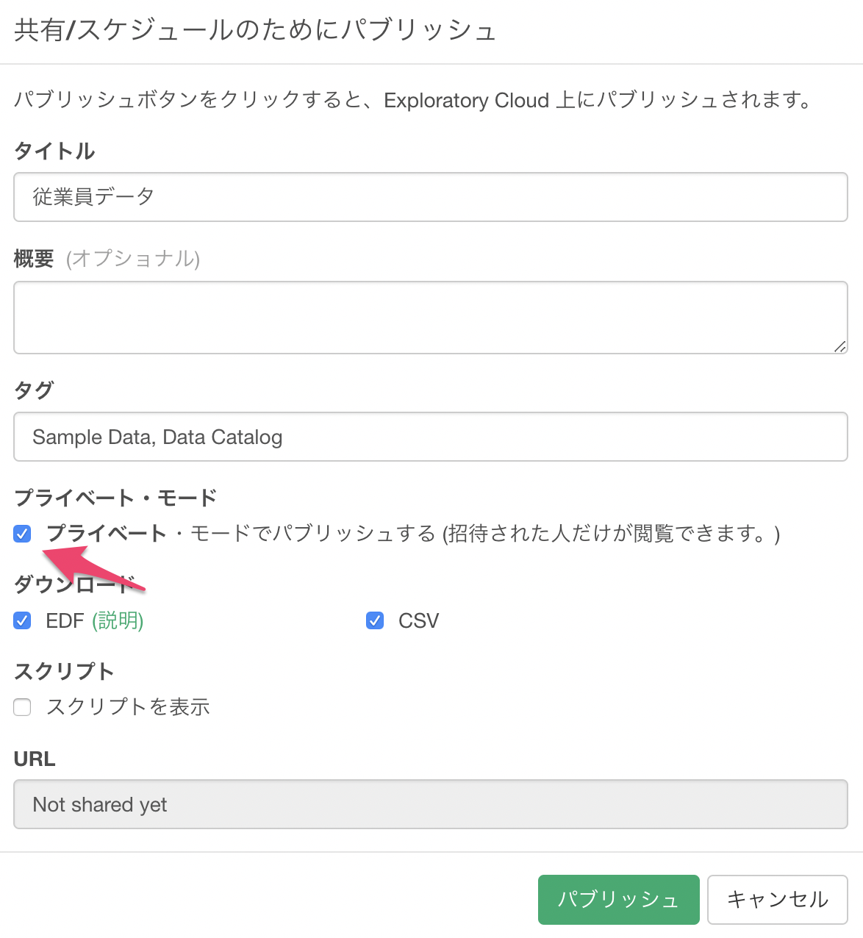Click the 概要 description text area
Image resolution: width=863 pixels, height=938 pixels.
click(x=431, y=318)
